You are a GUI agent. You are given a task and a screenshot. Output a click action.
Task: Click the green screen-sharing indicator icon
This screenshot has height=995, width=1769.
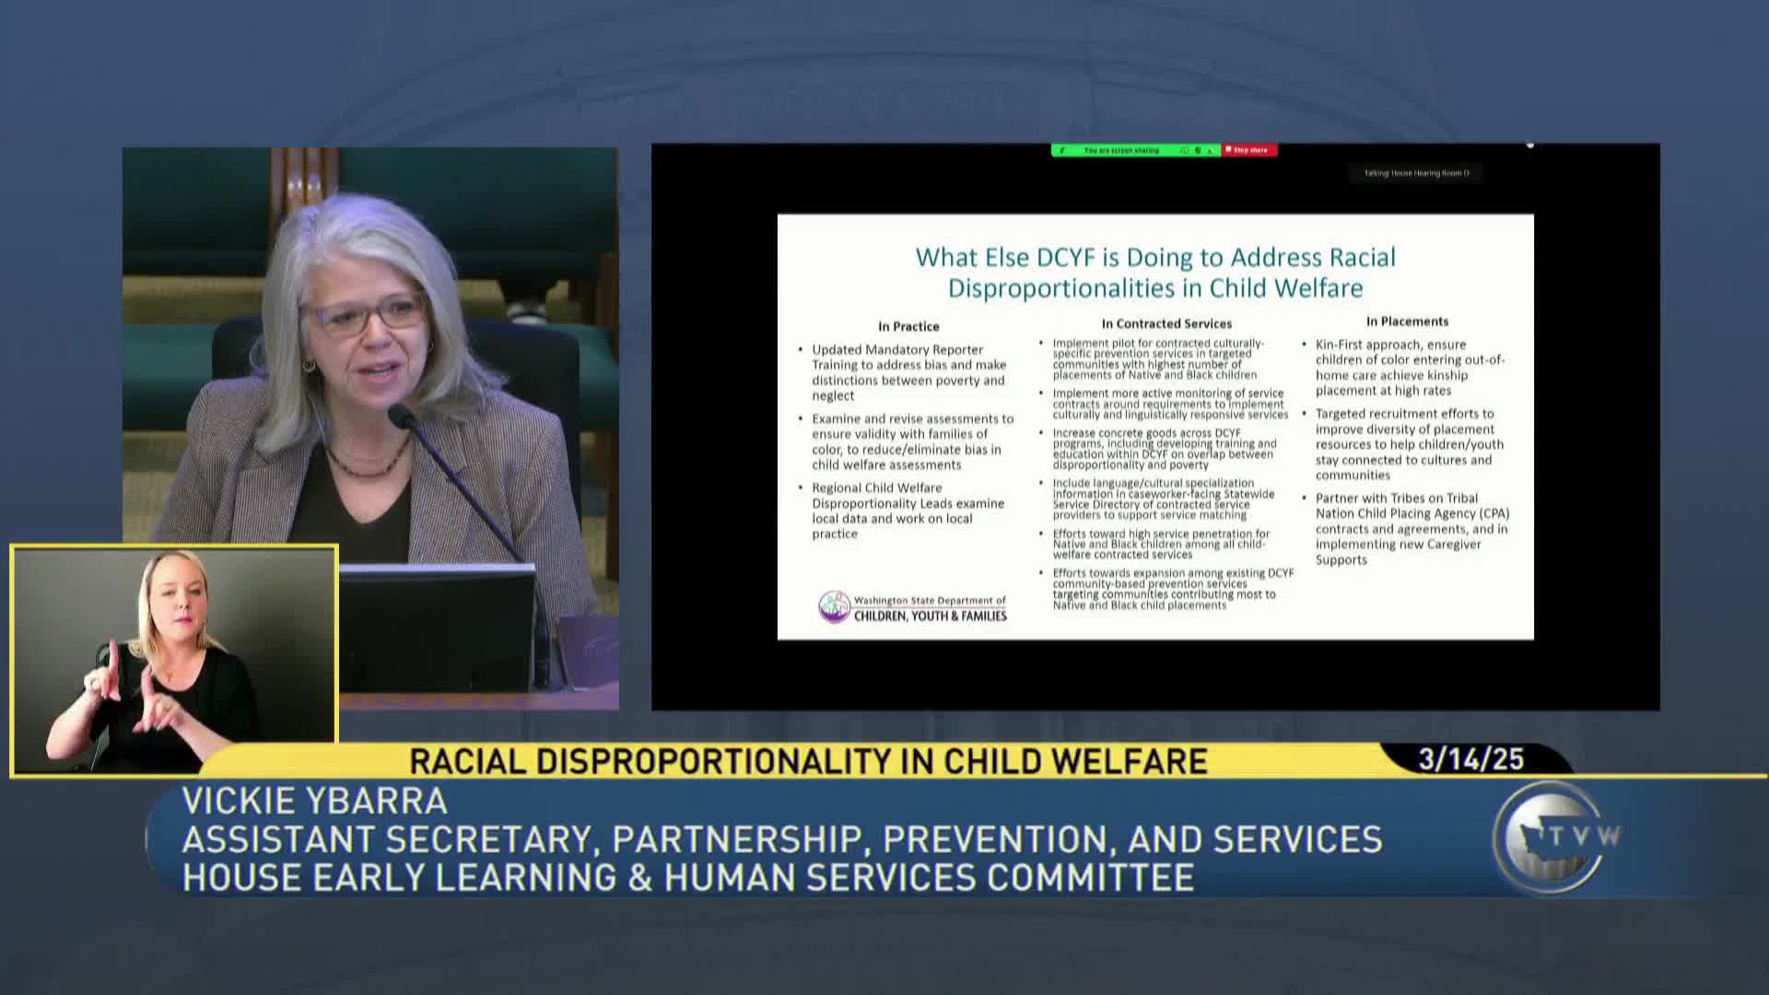tap(1062, 150)
